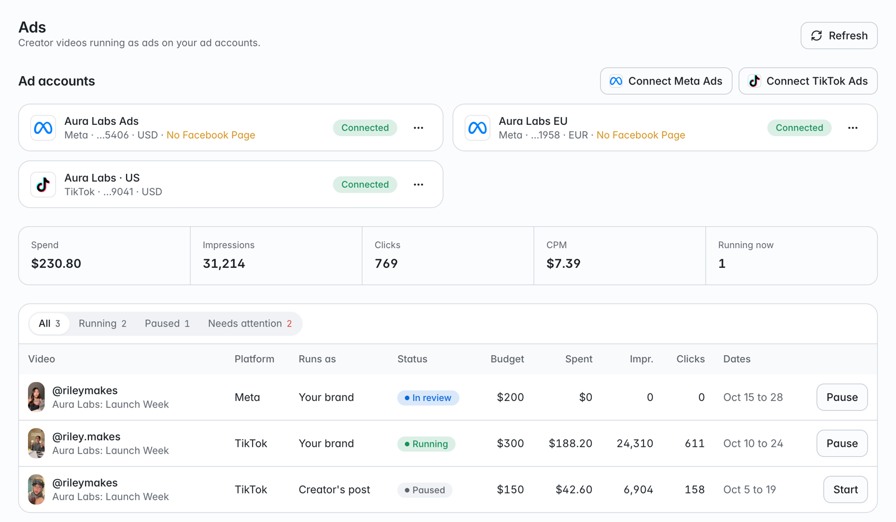
Task: Click the Paused status badge
Action: 424,490
